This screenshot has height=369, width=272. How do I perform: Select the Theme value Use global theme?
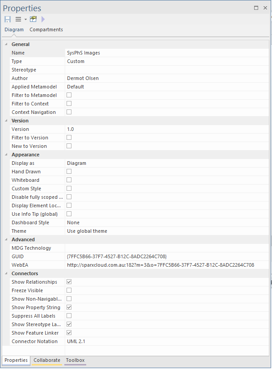point(165,231)
